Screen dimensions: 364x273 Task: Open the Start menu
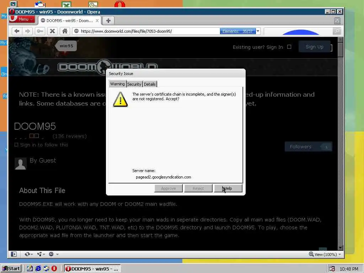pyautogui.click(x=11, y=269)
